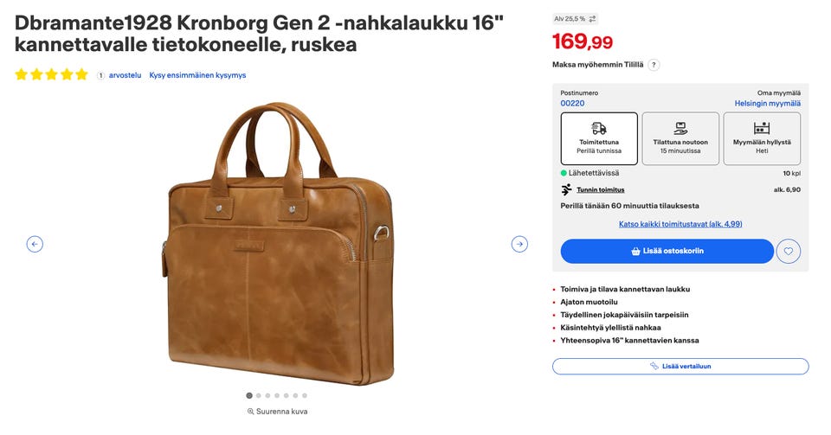
Task: Go to the previous product image
Action: [x=35, y=244]
